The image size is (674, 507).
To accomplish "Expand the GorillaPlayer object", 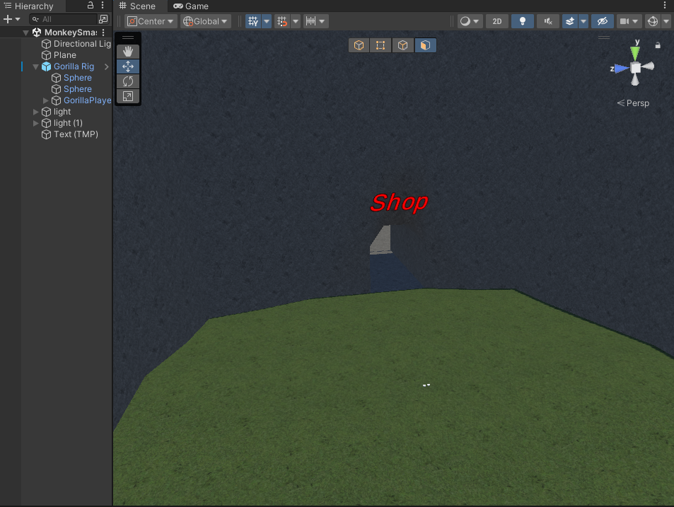I will (x=45, y=100).
